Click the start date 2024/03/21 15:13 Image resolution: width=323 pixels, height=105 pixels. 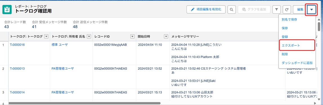tap(150, 92)
